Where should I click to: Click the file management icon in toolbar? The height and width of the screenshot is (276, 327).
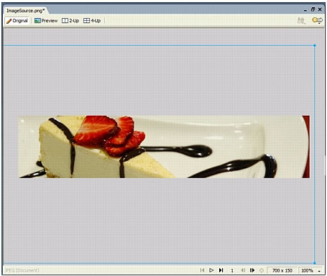(x=301, y=21)
